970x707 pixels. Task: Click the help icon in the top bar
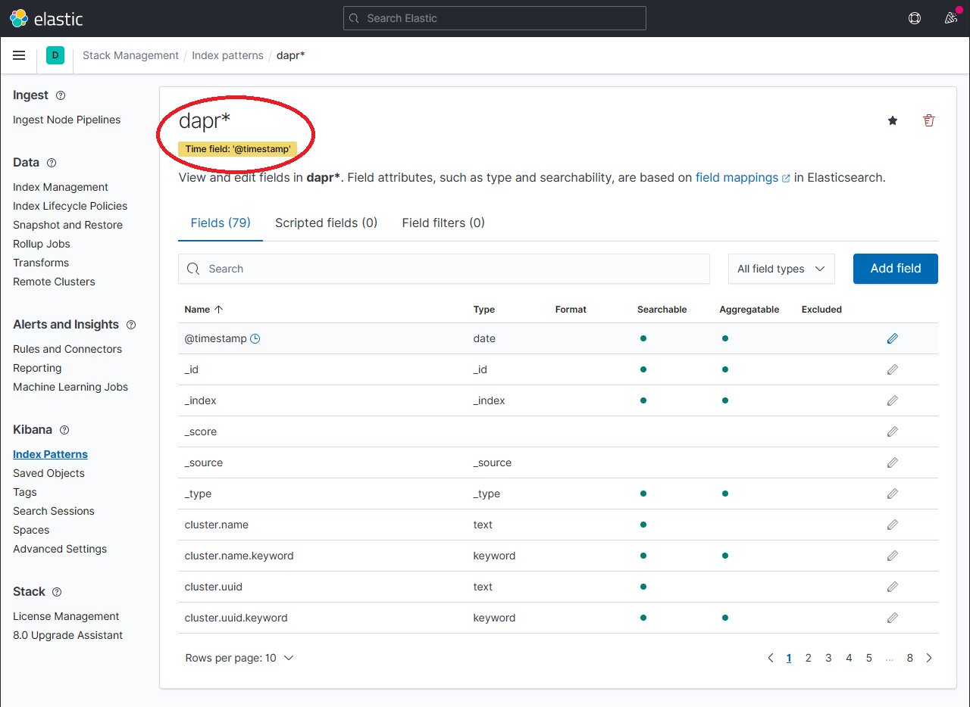pyautogui.click(x=915, y=18)
